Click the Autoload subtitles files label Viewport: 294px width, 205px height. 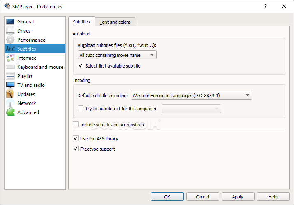pyautogui.click(x=117, y=45)
